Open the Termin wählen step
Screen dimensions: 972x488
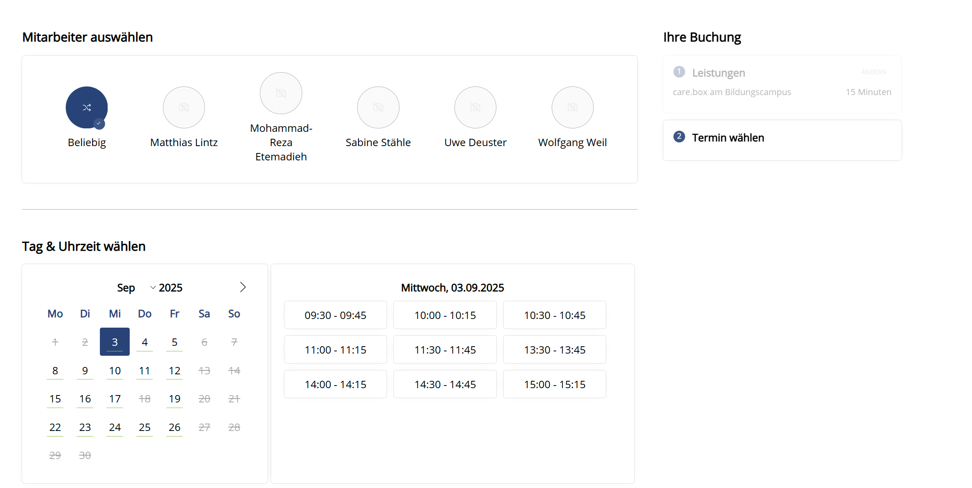click(x=728, y=138)
